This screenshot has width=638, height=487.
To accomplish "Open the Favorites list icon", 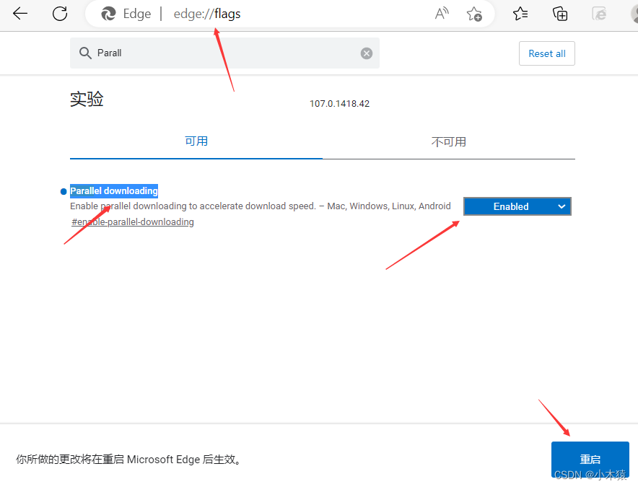I will (x=520, y=13).
